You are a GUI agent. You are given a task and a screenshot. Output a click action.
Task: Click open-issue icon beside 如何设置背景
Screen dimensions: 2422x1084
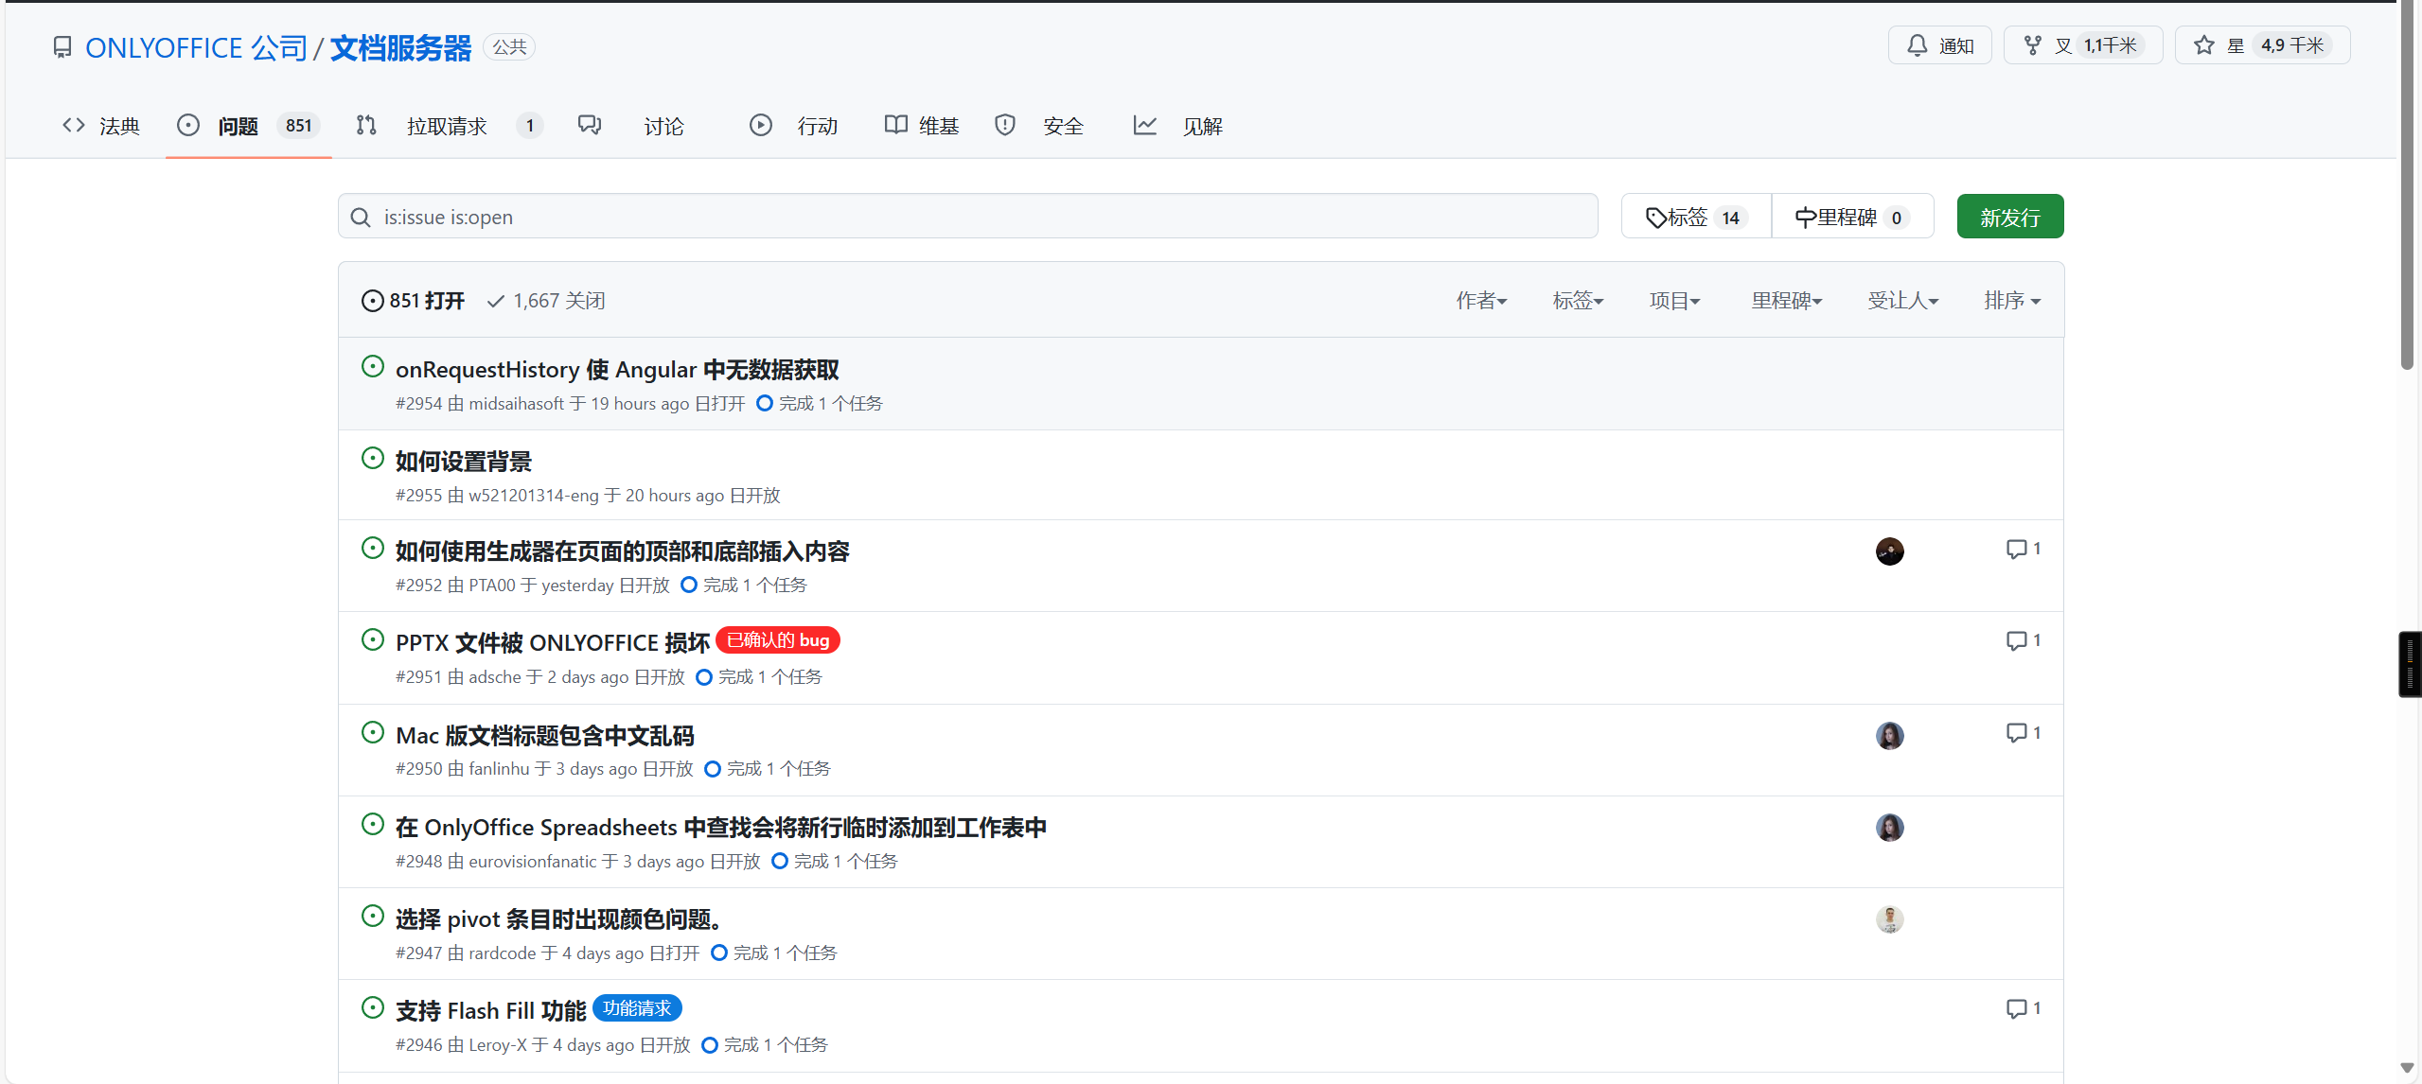pos(373,458)
